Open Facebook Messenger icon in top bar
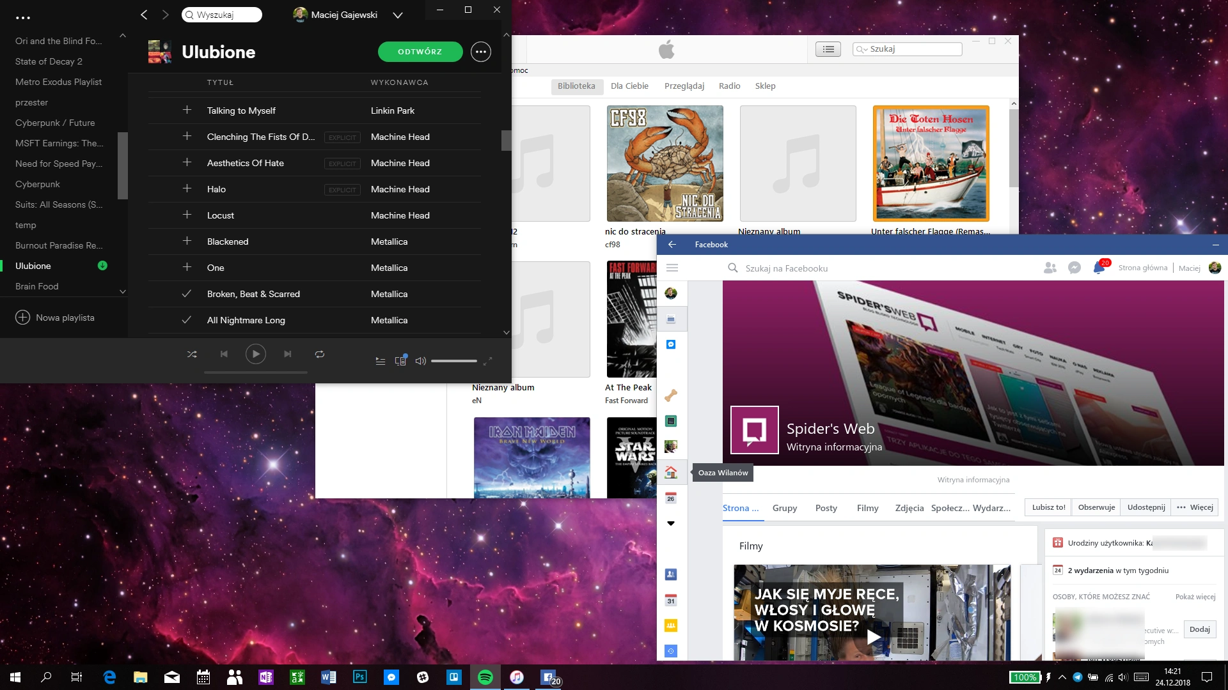This screenshot has width=1228, height=690. [x=1074, y=268]
